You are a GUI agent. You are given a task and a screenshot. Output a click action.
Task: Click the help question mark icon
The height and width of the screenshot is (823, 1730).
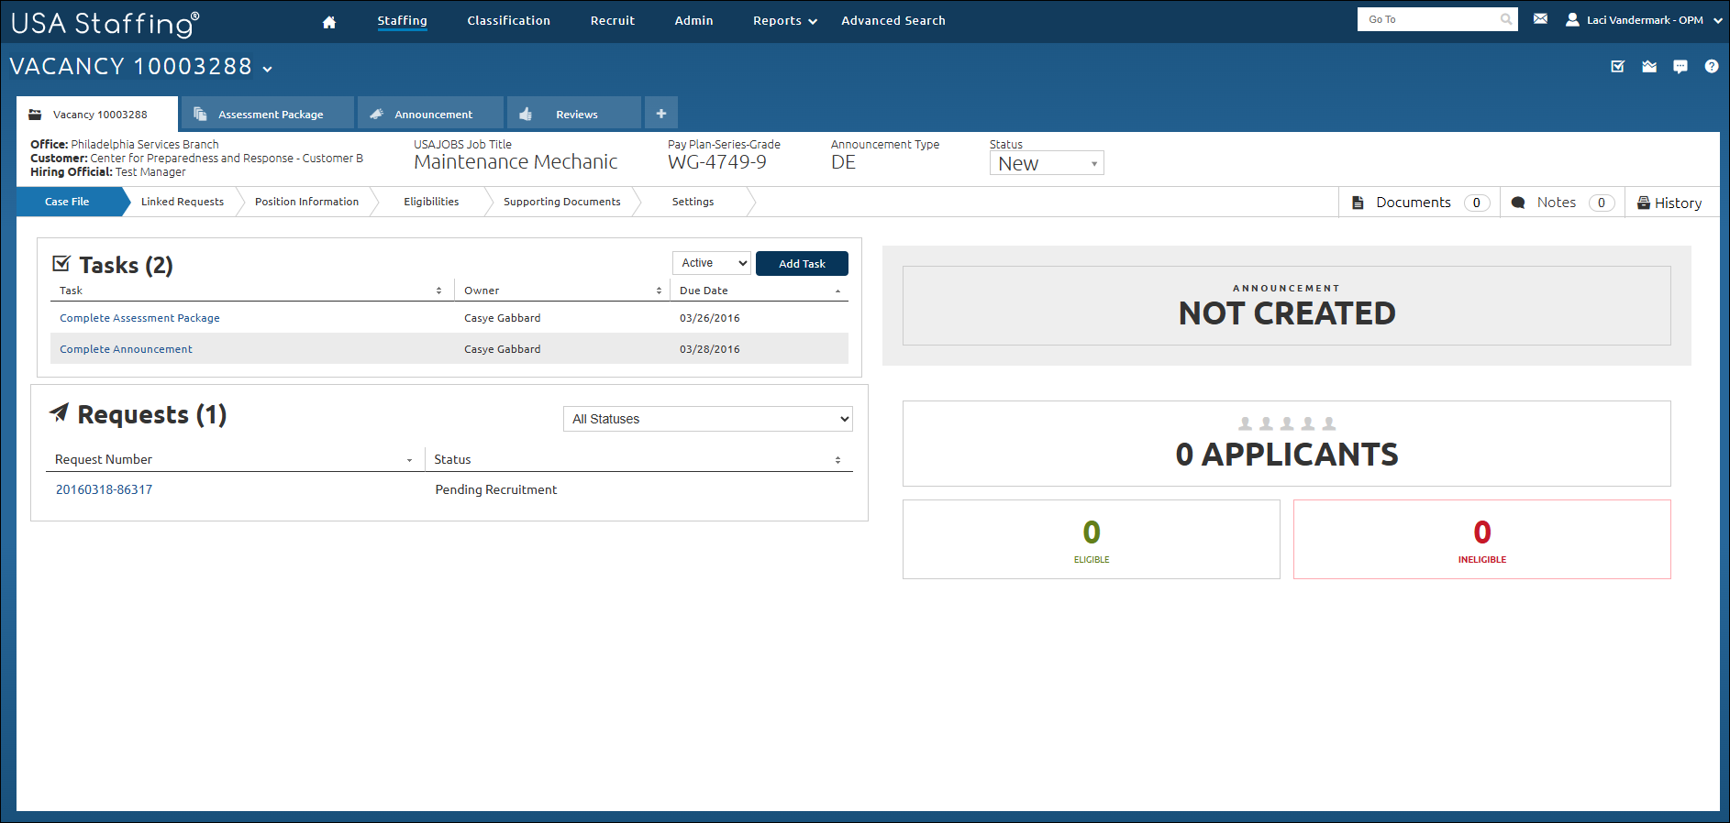(x=1711, y=66)
